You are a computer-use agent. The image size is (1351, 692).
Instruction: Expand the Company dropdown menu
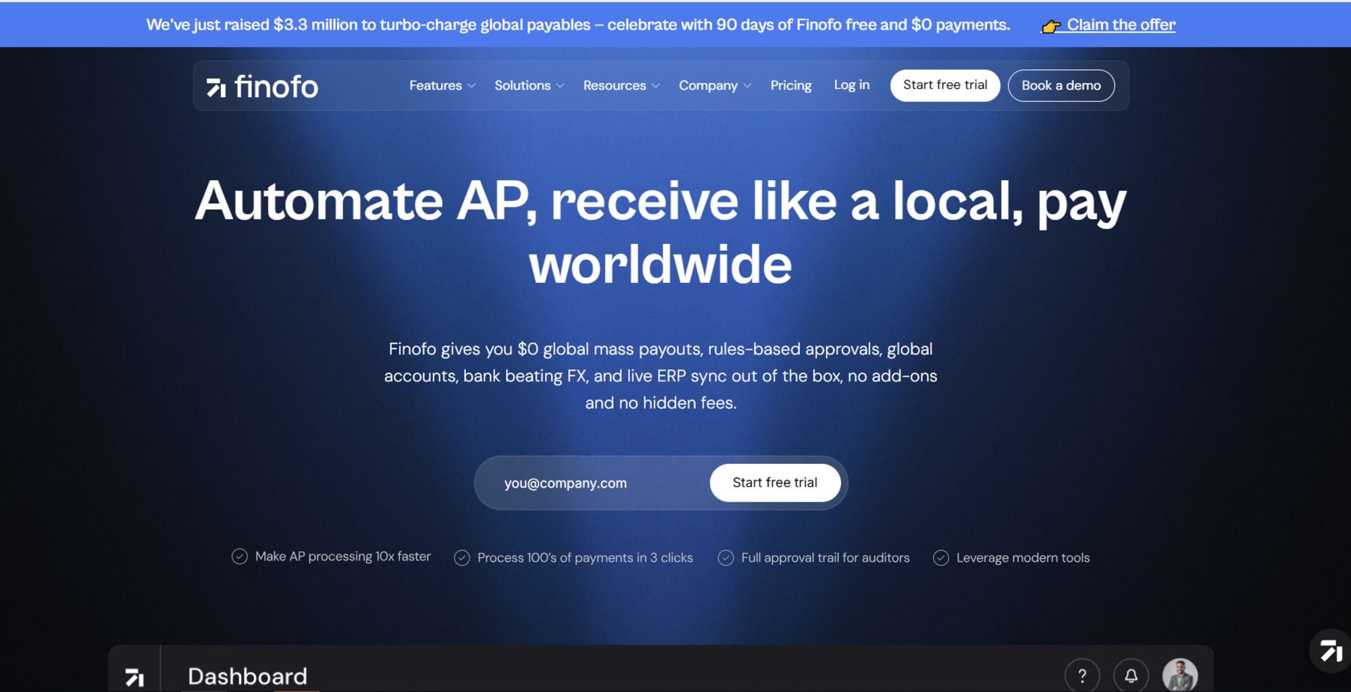(715, 86)
